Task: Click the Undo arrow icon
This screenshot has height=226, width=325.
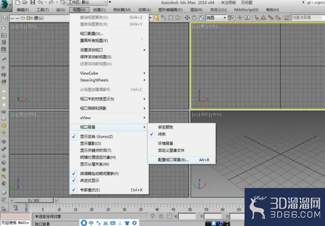Action: [x=40, y=3]
